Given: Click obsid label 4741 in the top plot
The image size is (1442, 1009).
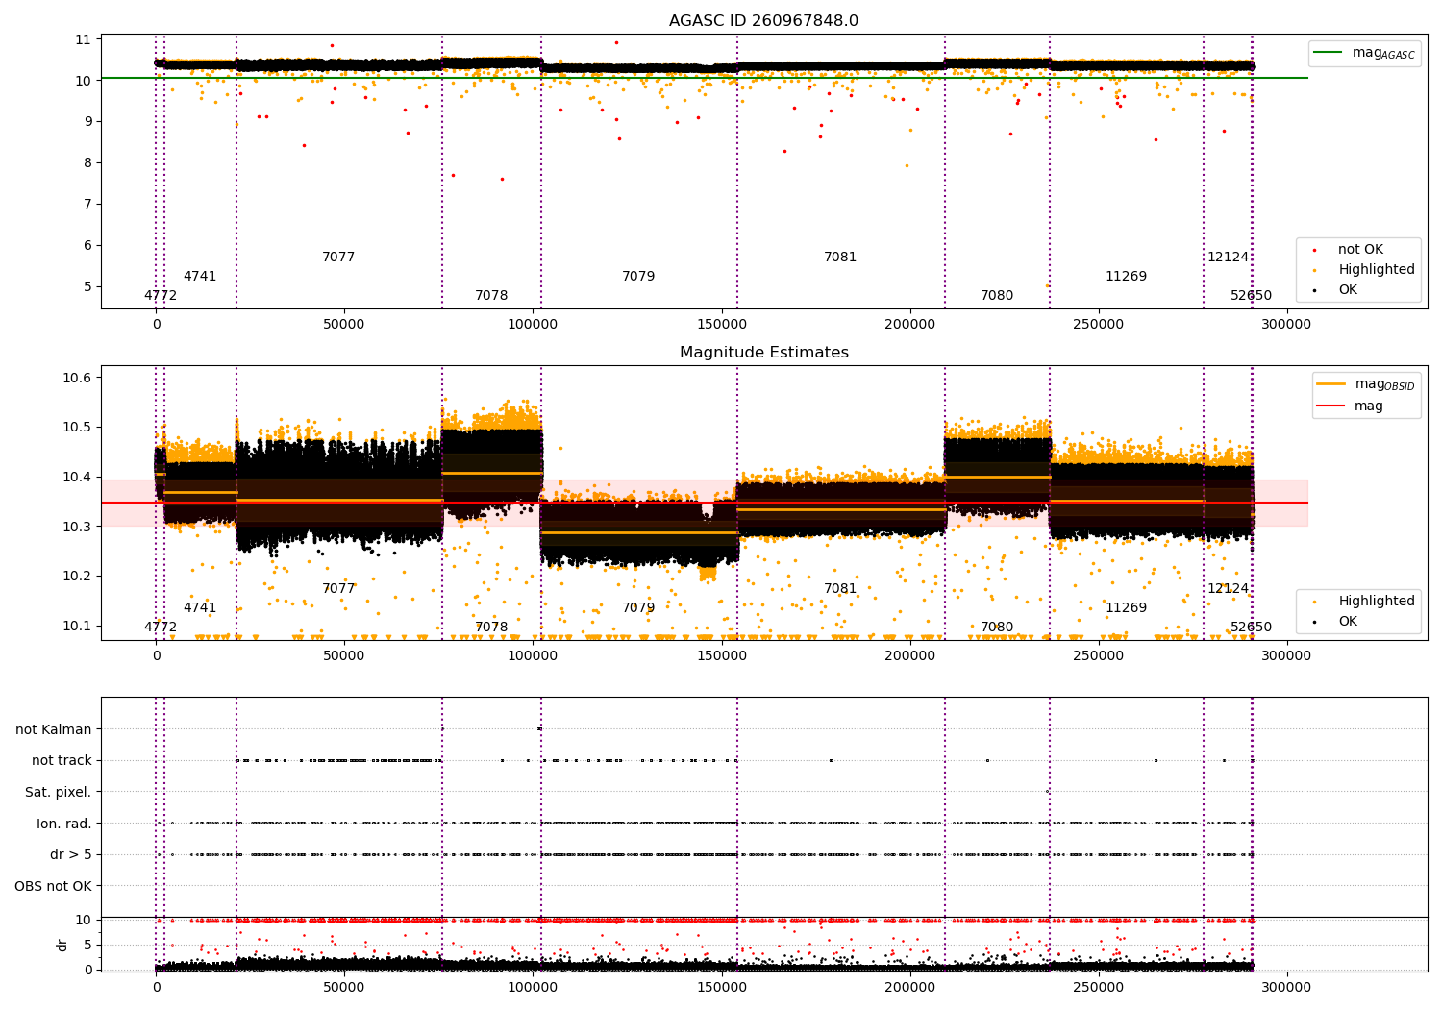Looking at the screenshot, I should tap(200, 277).
